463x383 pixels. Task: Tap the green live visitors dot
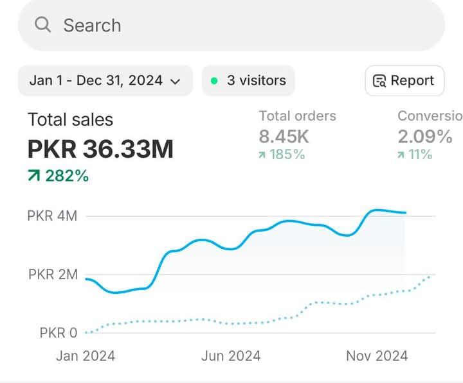coord(214,81)
